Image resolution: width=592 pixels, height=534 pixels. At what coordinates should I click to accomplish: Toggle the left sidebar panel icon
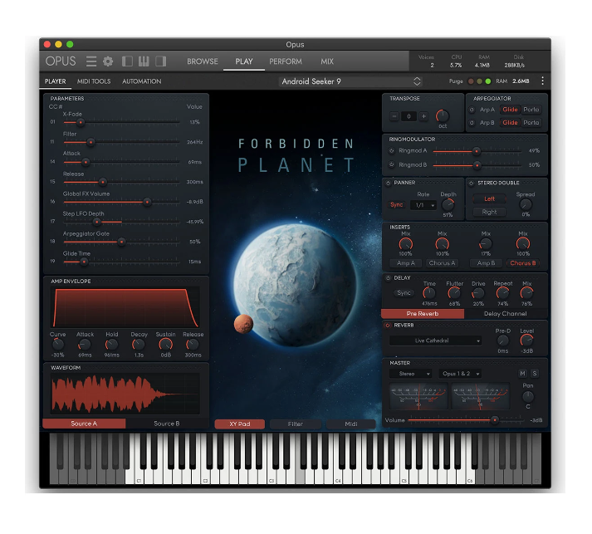[x=127, y=61]
